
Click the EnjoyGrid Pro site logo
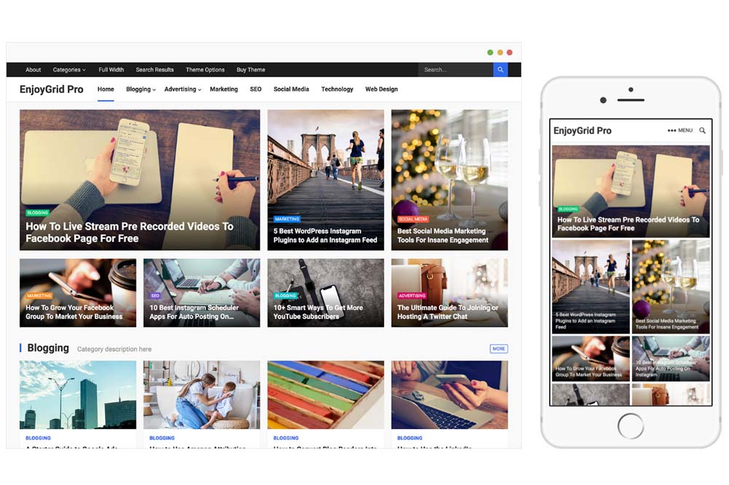pyautogui.click(x=50, y=88)
